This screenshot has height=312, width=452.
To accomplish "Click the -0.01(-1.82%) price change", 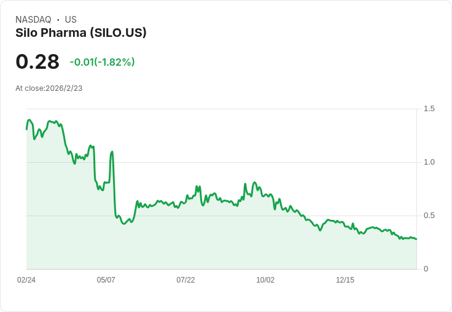I will pyautogui.click(x=102, y=62).
